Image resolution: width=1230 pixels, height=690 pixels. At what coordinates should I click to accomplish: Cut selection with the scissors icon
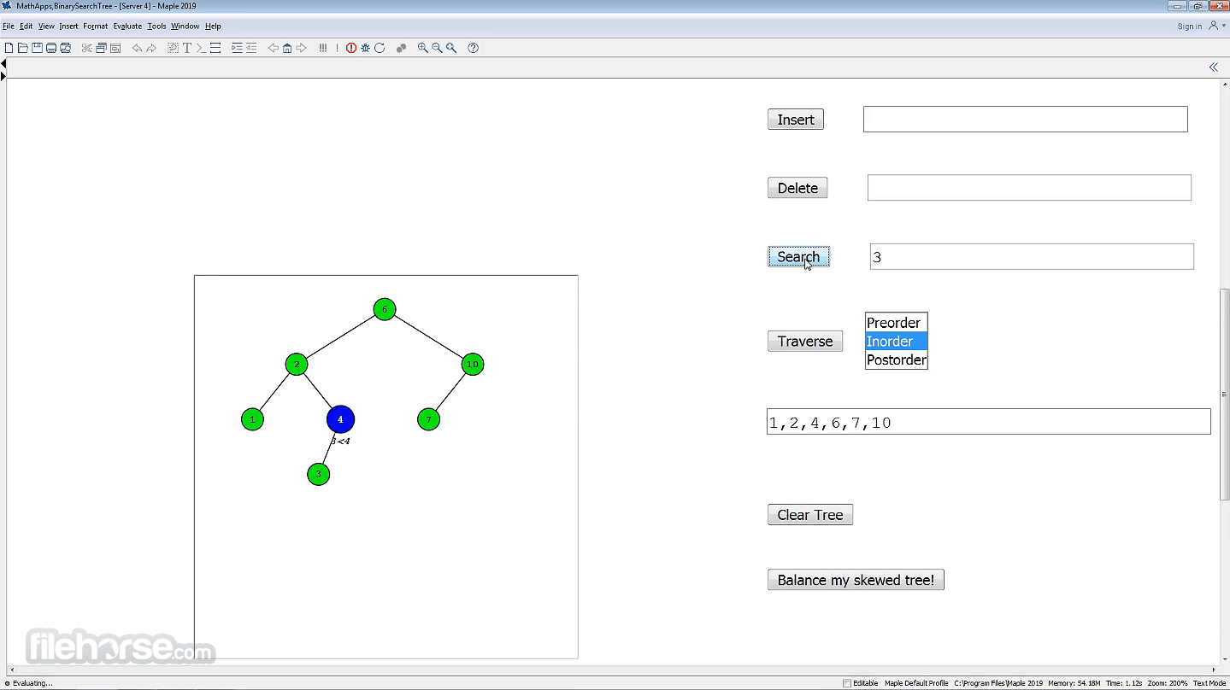click(87, 48)
